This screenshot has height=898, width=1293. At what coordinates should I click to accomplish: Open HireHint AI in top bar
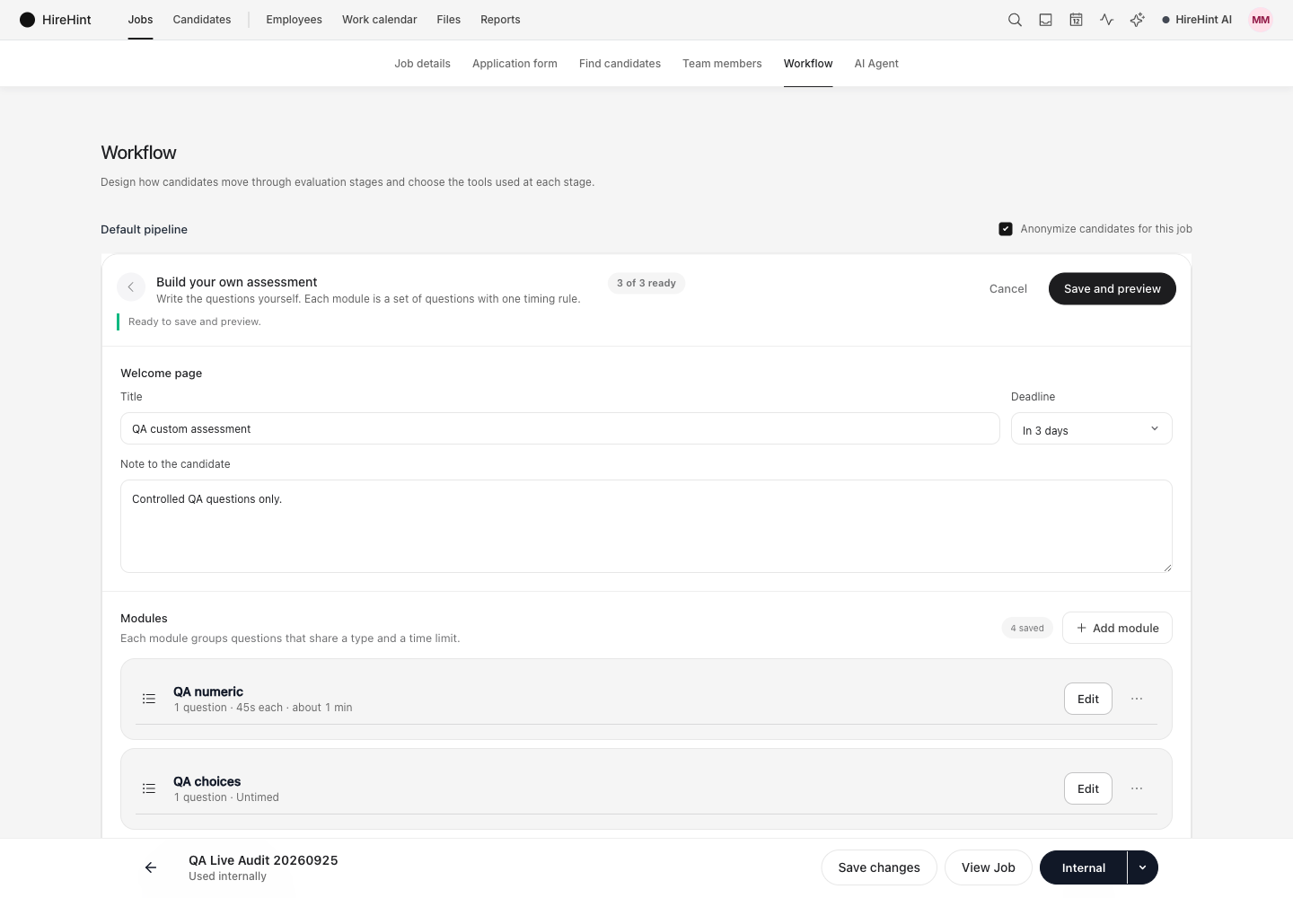coord(1197,20)
